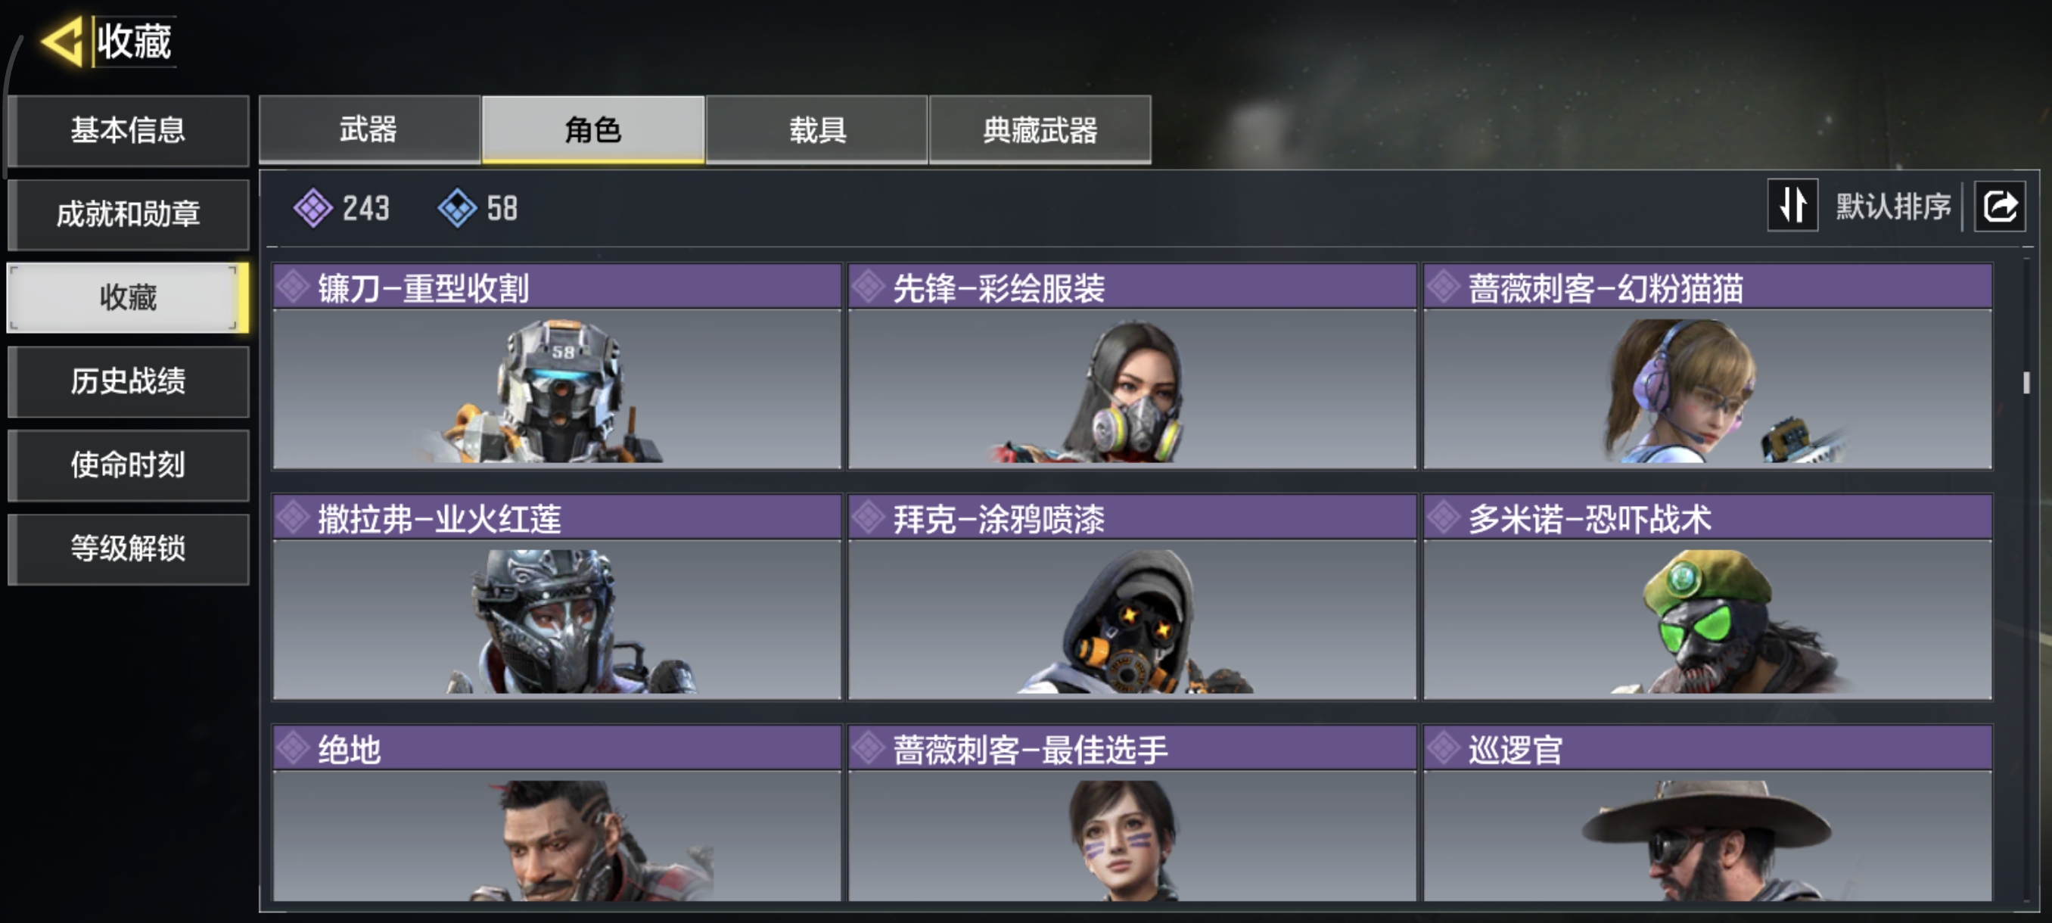This screenshot has height=923, width=2052.
Task: Select the 蔷薇刺客-幻粉猫猫 character card
Action: (x=1707, y=366)
